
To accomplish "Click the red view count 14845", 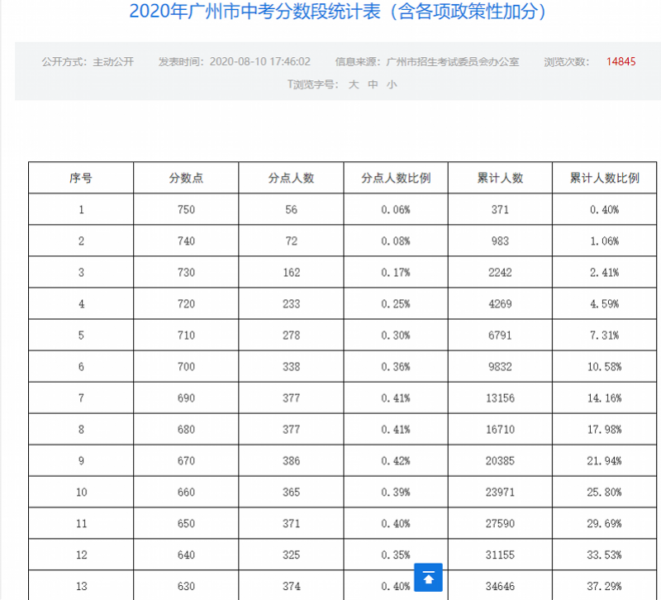I will pyautogui.click(x=621, y=62).
